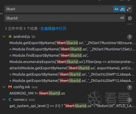The image size is (136, 114).
Task: Open results in editor link
Action: 53,29
